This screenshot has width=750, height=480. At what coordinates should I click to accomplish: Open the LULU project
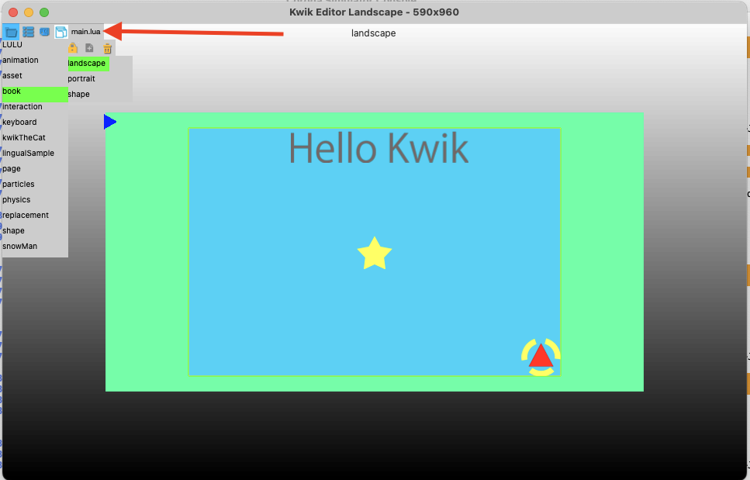[12, 44]
